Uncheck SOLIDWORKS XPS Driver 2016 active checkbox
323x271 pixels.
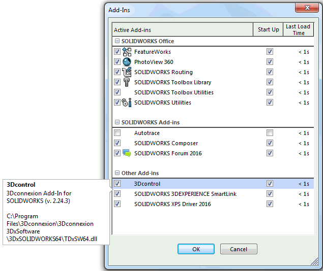[x=117, y=204]
